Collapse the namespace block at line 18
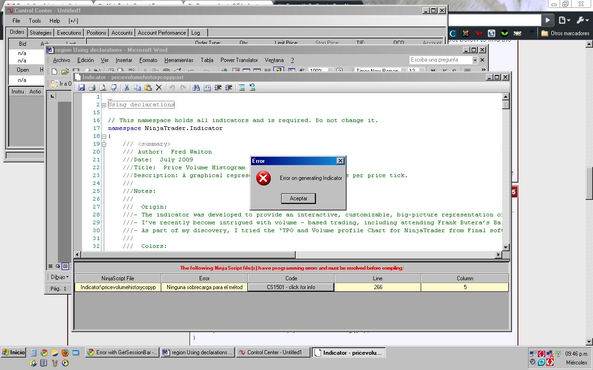The height and width of the screenshot is (370, 593). 104,136
